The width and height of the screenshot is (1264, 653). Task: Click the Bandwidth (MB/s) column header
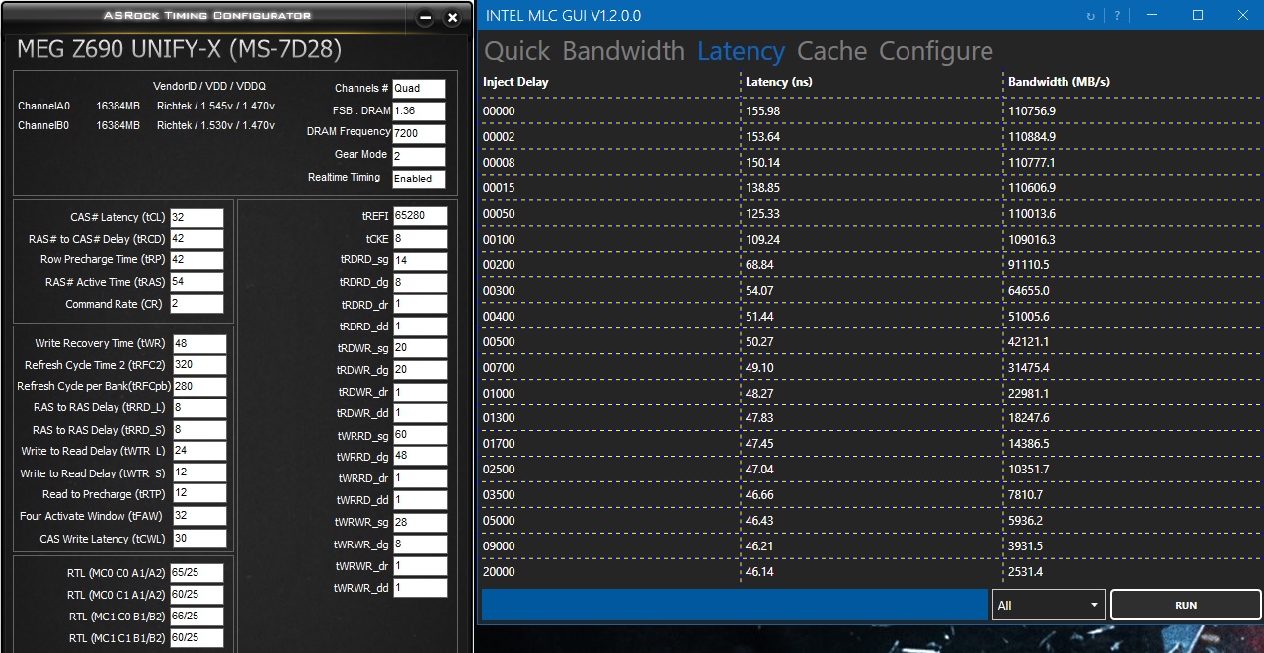(x=1059, y=82)
